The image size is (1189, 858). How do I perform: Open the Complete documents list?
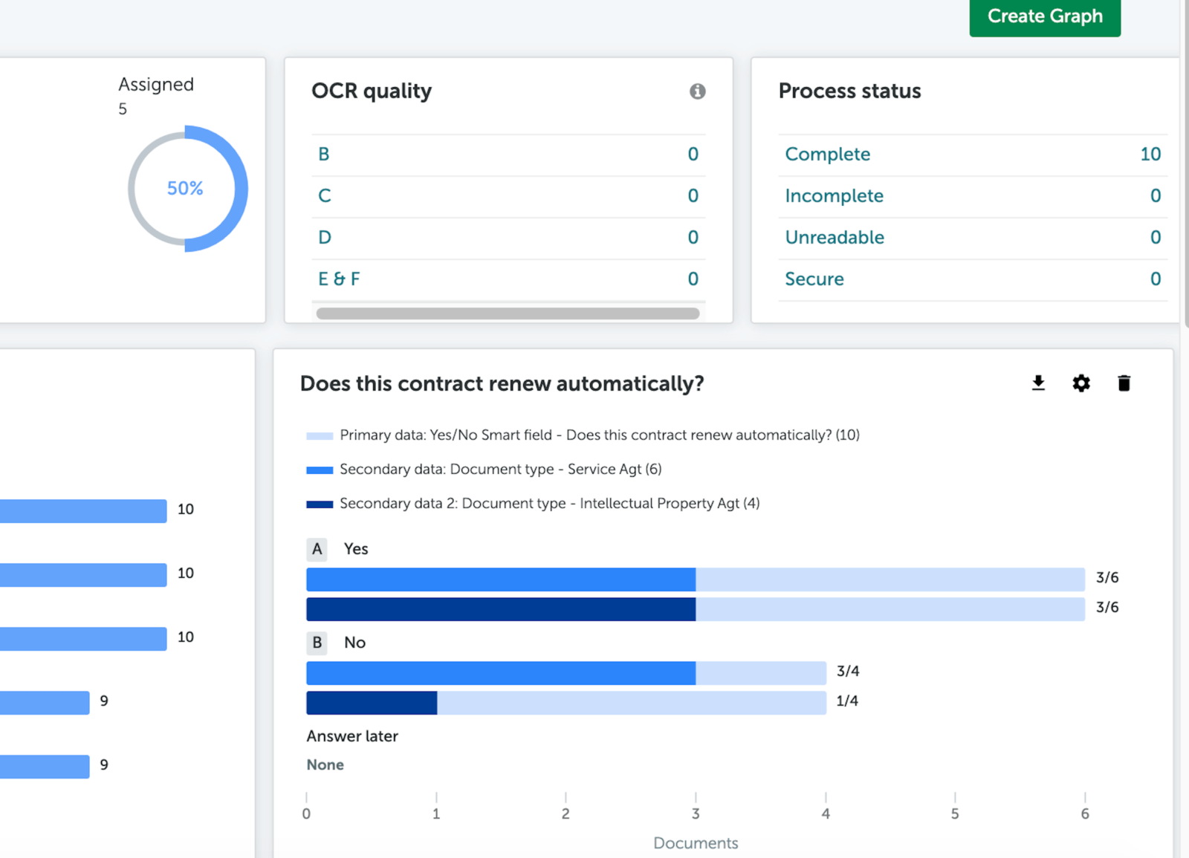[x=827, y=154]
